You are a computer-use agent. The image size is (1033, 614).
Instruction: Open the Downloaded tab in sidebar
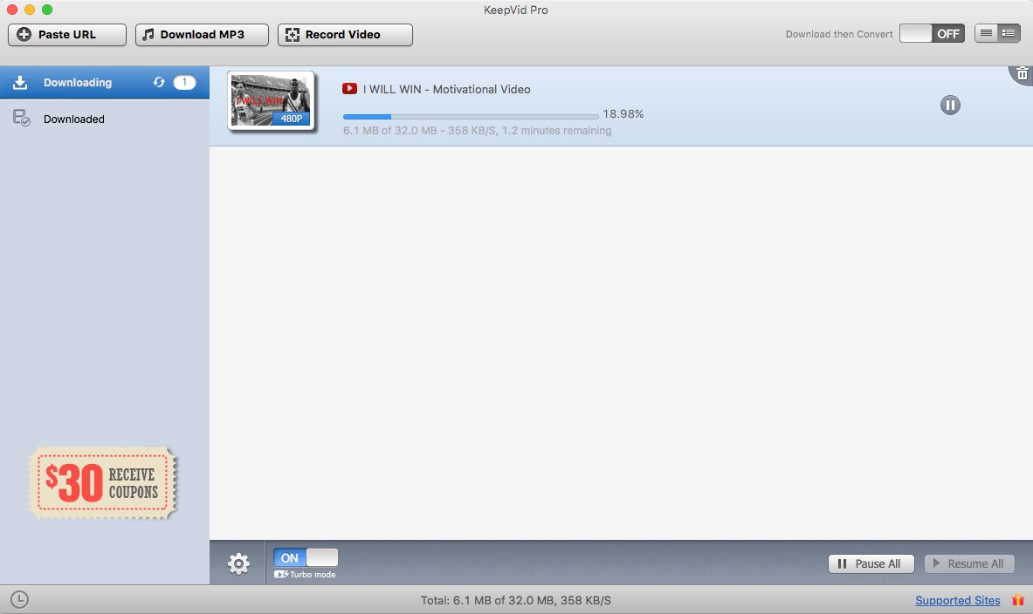(105, 119)
